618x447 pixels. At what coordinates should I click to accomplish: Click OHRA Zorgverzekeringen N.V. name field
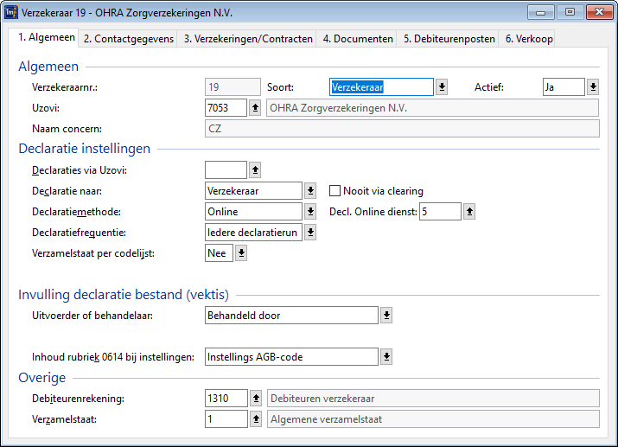433,107
